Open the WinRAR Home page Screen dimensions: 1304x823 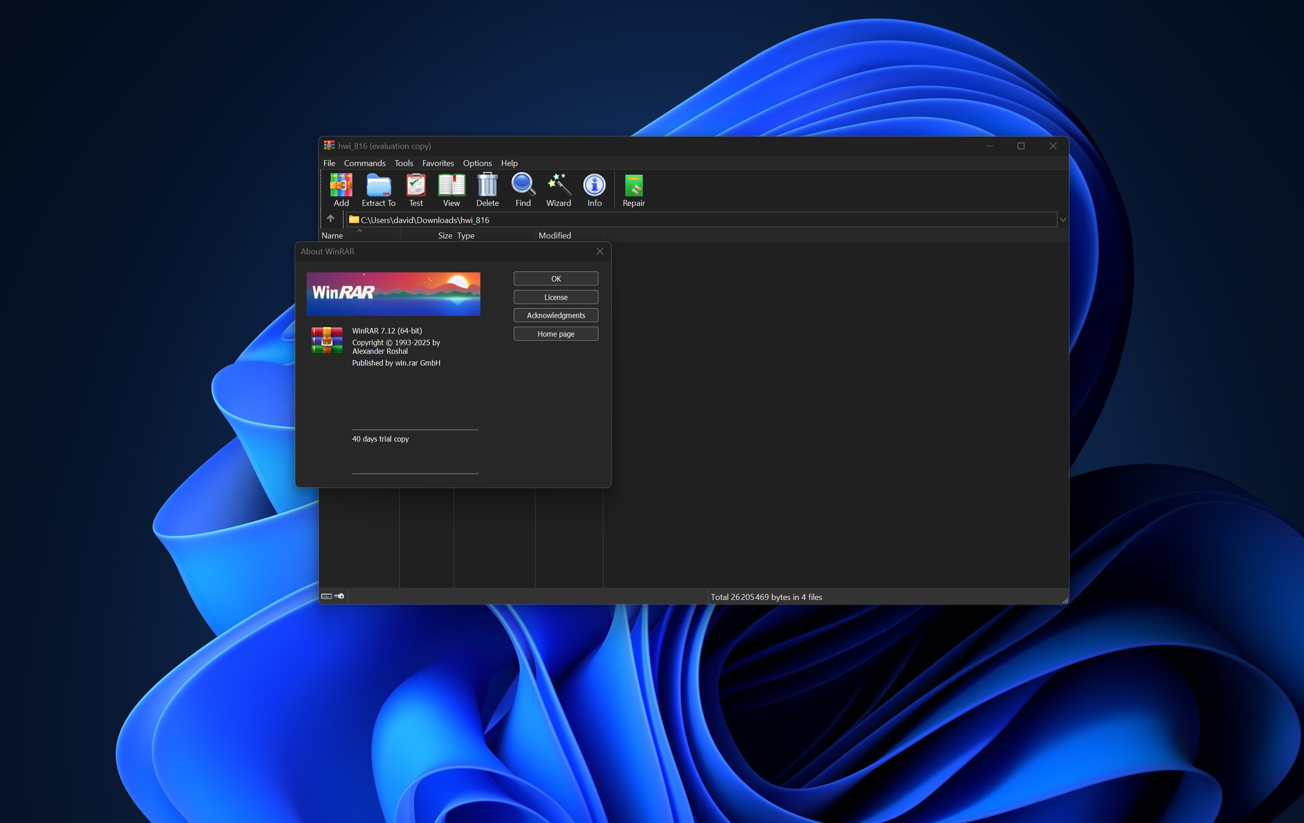[x=555, y=334]
